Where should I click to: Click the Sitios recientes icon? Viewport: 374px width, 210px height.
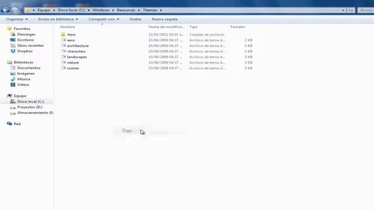[13, 45]
